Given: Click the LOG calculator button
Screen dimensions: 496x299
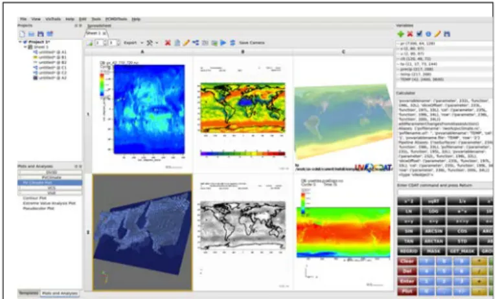Looking at the screenshot, I should [434, 211].
